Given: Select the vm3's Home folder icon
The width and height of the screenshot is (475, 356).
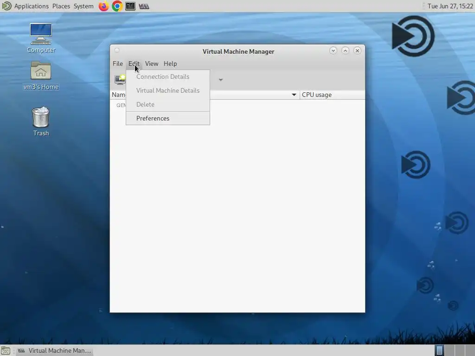Looking at the screenshot, I should click(x=41, y=76).
